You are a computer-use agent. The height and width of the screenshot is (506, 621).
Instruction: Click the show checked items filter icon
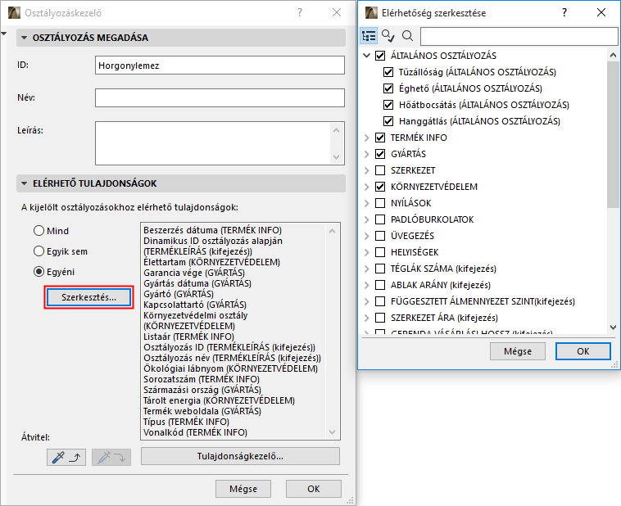point(388,36)
